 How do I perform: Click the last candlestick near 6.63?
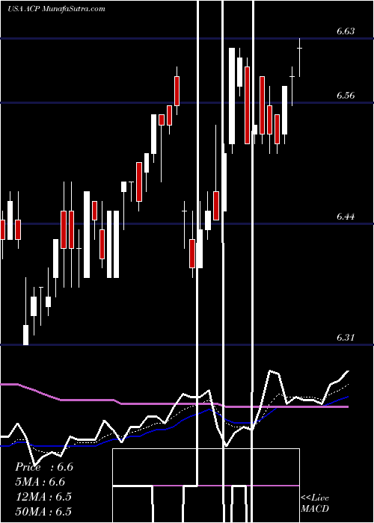299,58
